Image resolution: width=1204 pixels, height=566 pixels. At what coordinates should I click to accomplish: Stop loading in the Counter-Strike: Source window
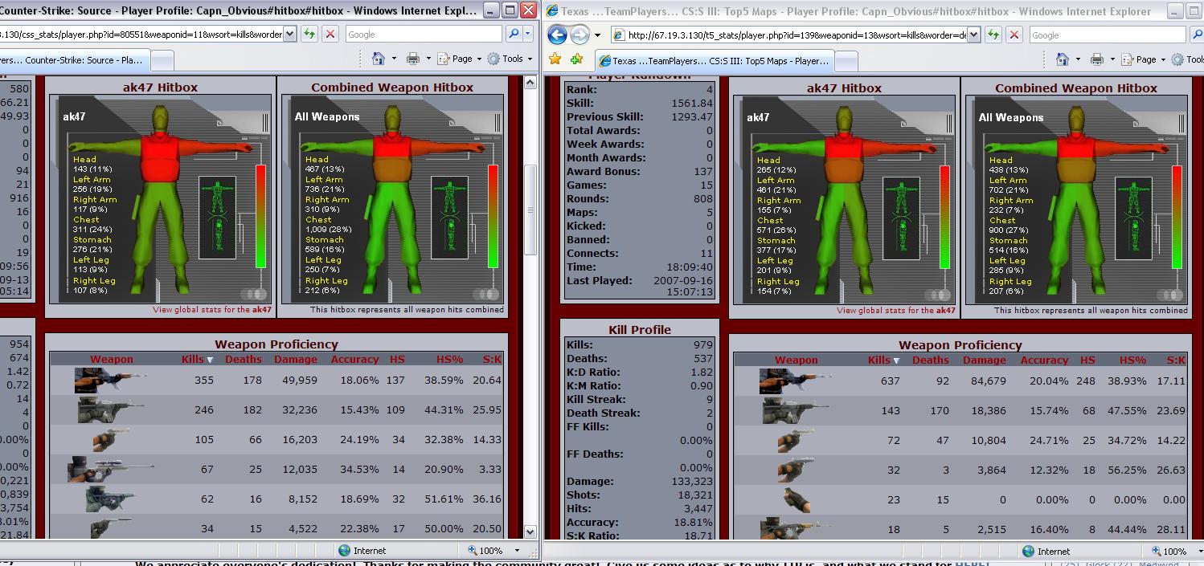330,34
